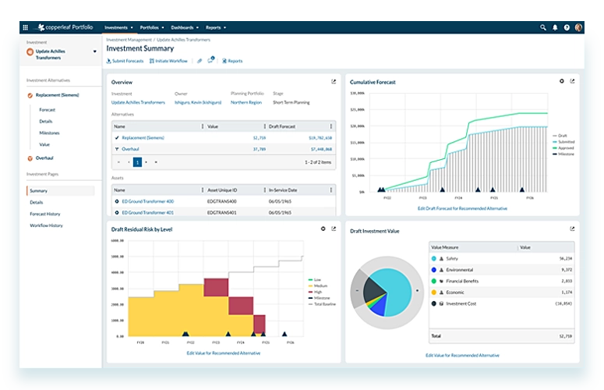The width and height of the screenshot is (604, 390).
Task: Click the filter icon on Overhaul row
Action: click(x=117, y=149)
